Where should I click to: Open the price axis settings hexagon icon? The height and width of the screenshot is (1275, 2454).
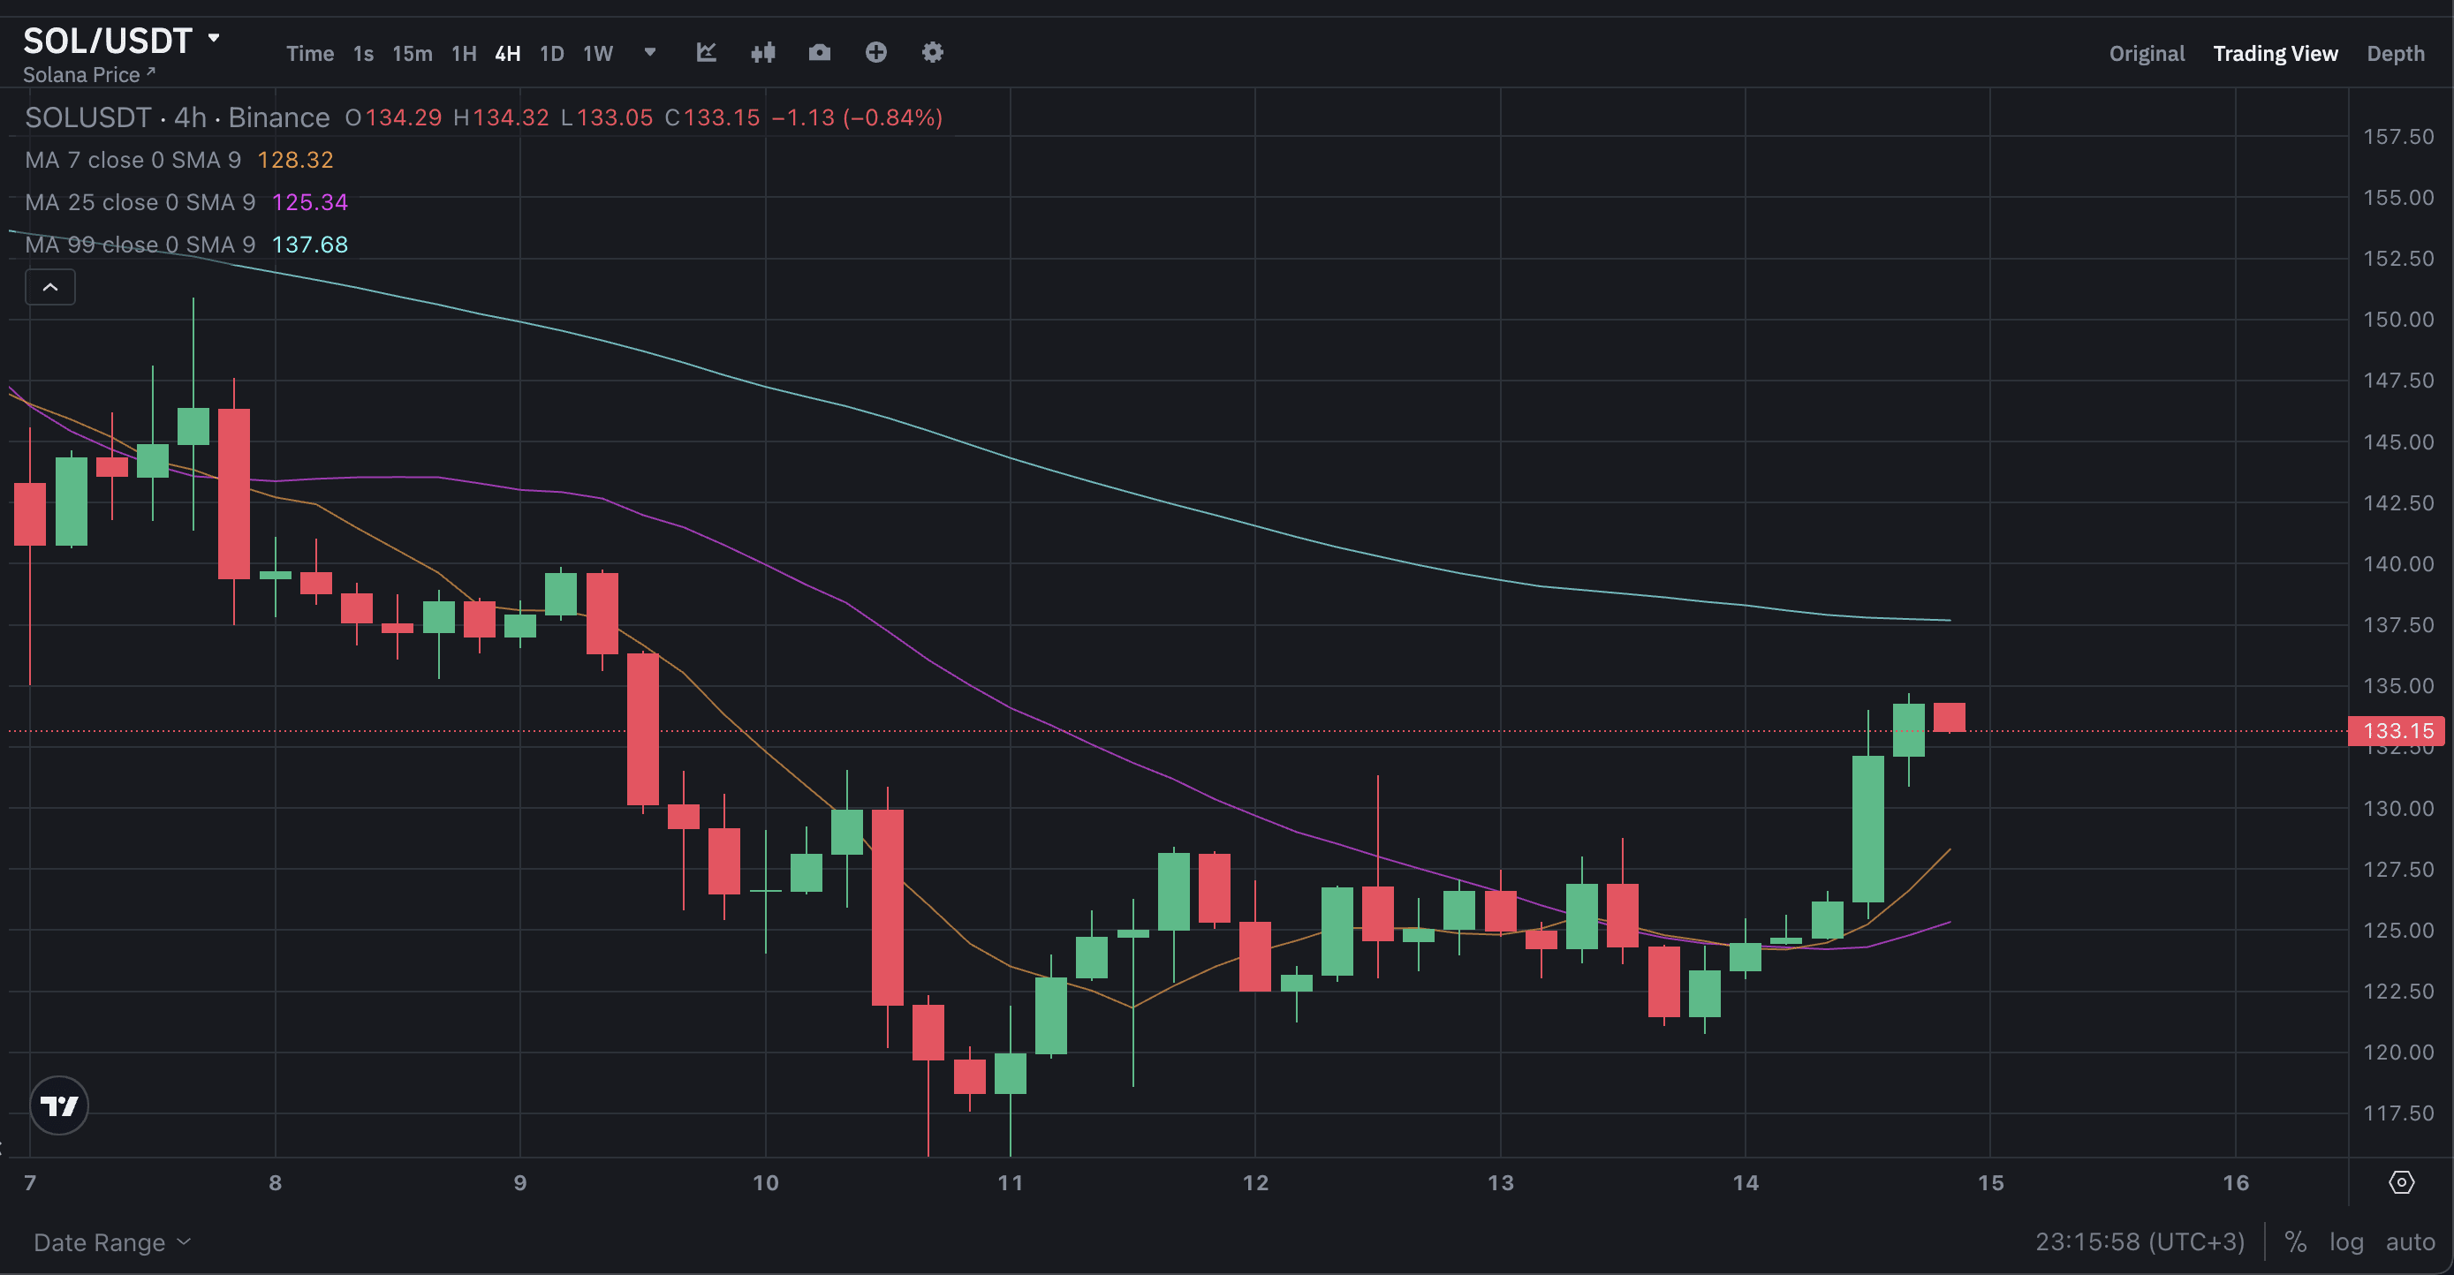(x=2402, y=1182)
